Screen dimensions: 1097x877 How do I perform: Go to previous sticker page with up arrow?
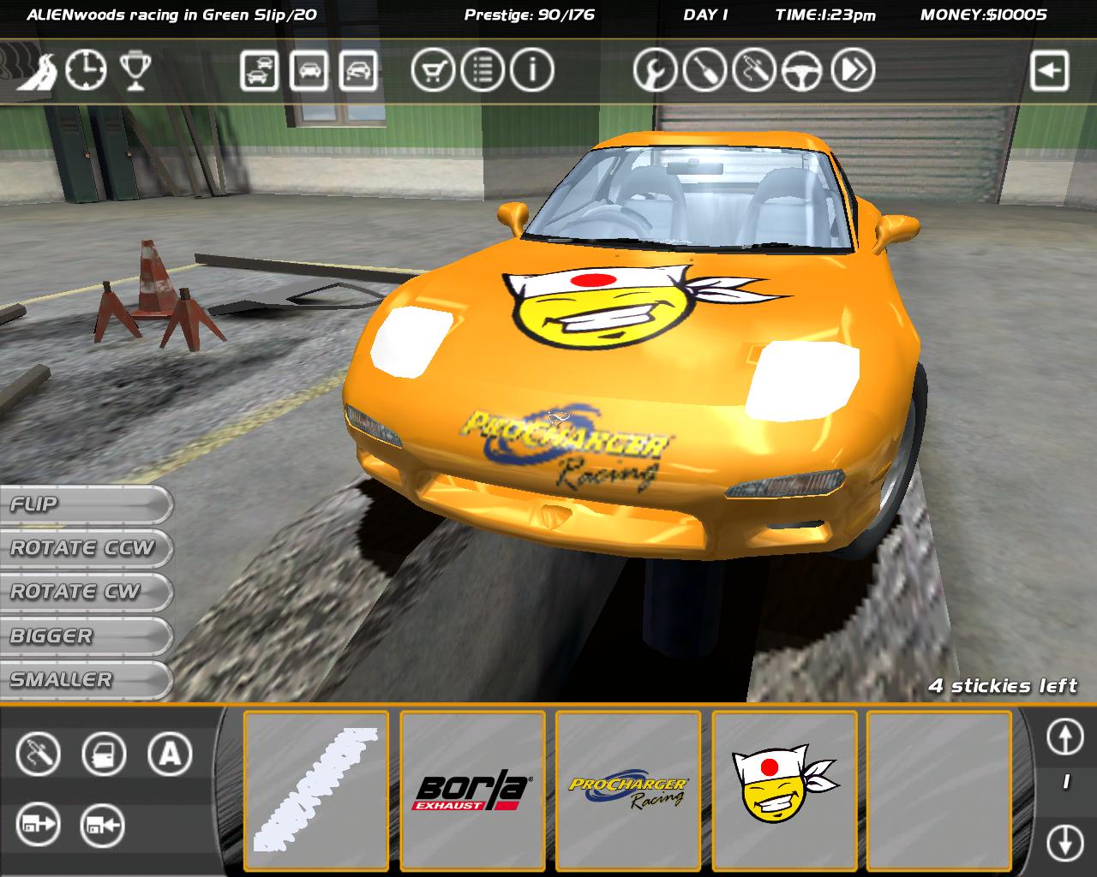(x=1065, y=737)
